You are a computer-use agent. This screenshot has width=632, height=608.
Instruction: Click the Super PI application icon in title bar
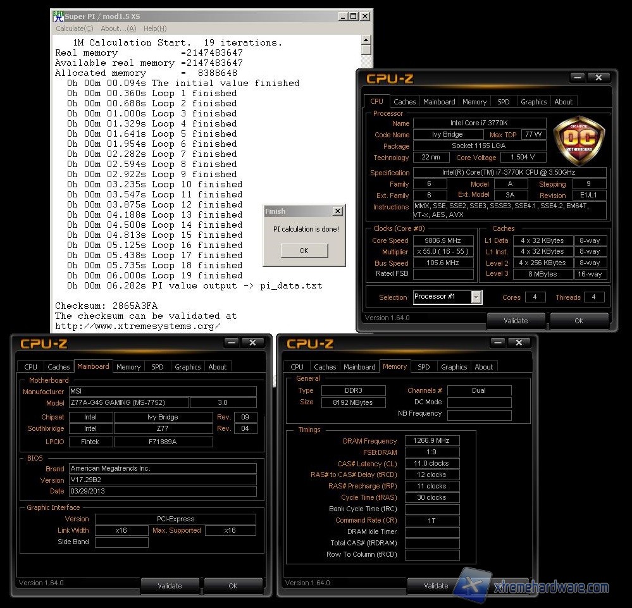[x=58, y=16]
